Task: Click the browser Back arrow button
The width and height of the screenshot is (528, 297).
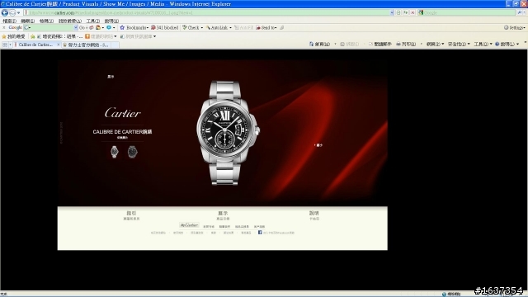Action: tap(5, 13)
